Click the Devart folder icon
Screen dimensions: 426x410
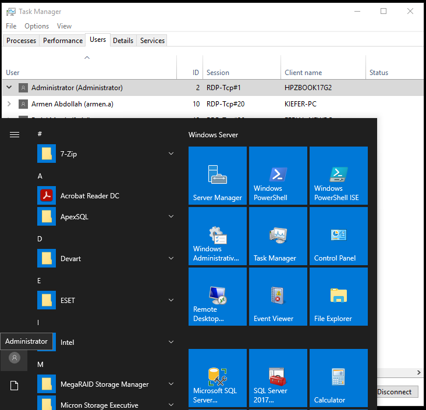(x=47, y=258)
